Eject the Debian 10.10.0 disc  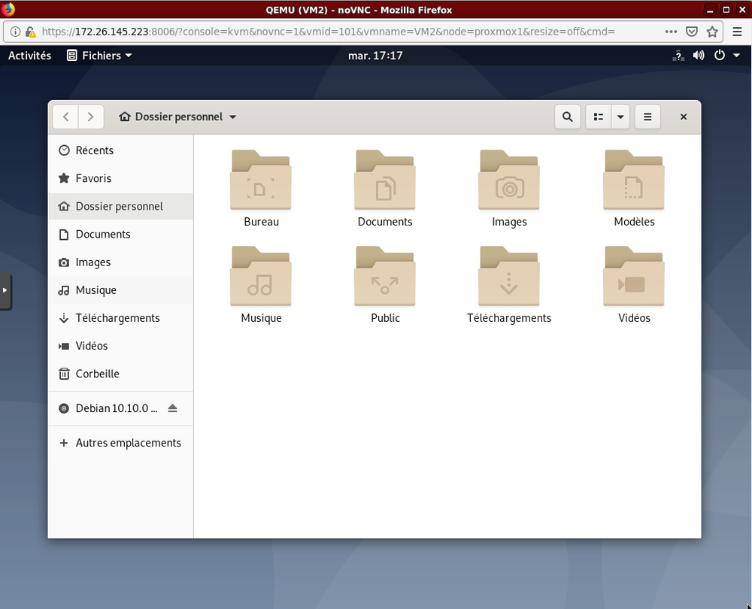[x=172, y=408]
